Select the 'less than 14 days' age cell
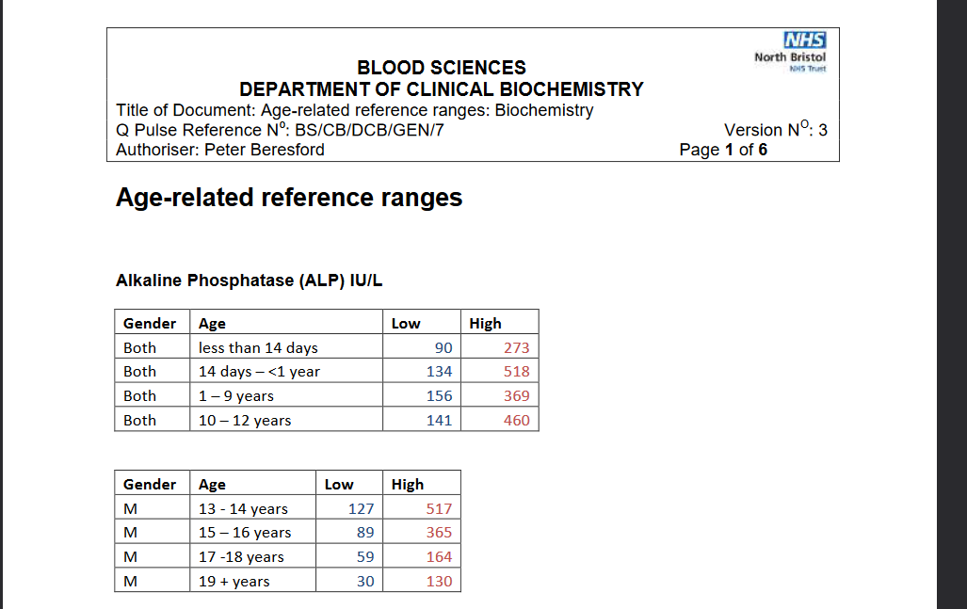This screenshot has width=967, height=609. 258,347
